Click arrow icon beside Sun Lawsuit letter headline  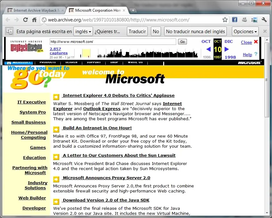tap(56, 157)
